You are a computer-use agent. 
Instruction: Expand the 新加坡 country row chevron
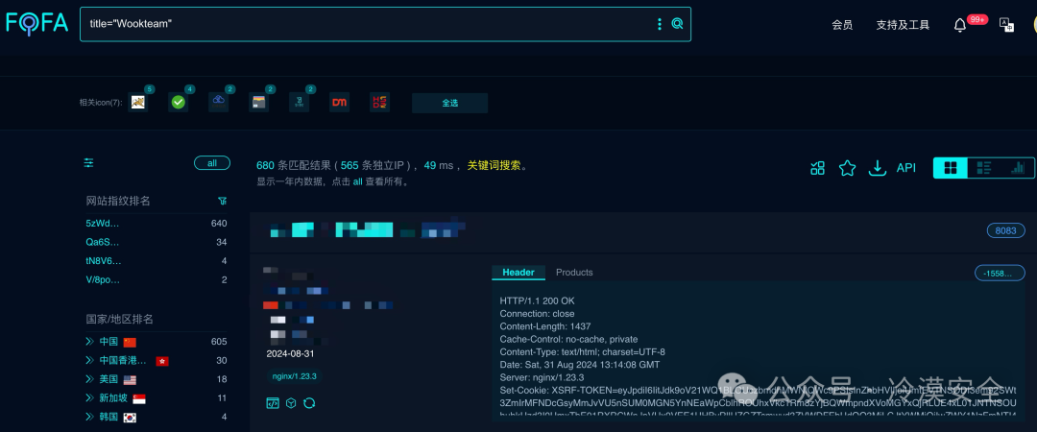pos(89,398)
